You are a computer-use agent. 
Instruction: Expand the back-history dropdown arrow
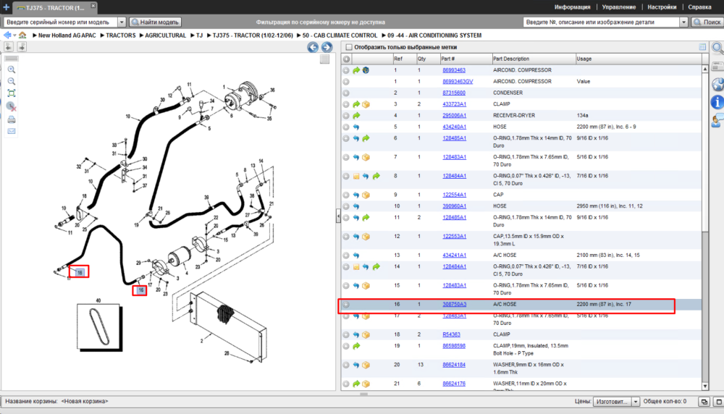[14, 35]
